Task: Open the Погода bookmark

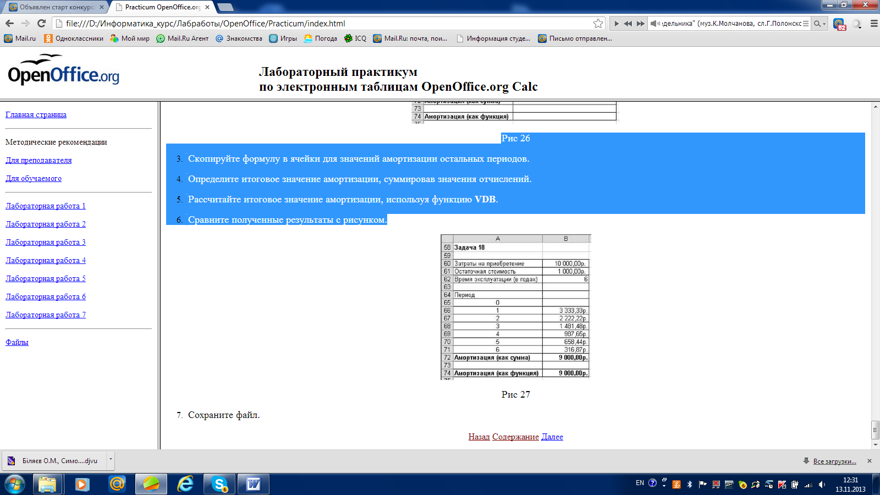Action: [320, 38]
